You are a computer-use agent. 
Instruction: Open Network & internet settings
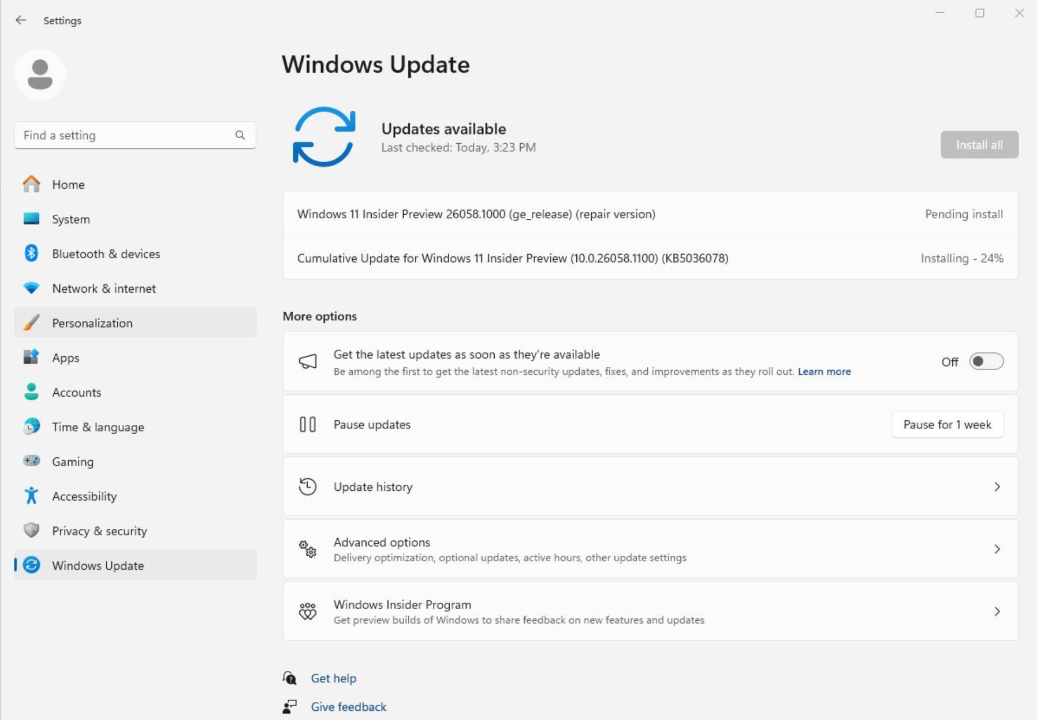coord(135,288)
